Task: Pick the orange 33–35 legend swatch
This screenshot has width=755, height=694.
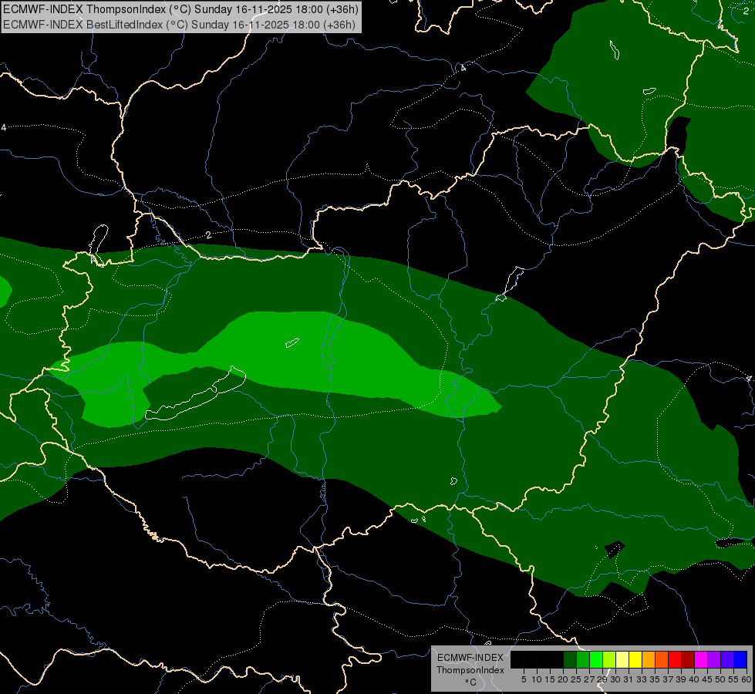Action: [649, 659]
